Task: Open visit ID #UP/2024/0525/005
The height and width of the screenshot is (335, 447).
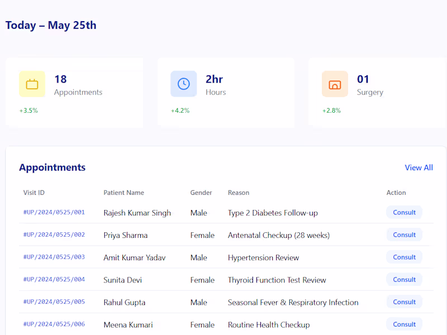Action: [54, 302]
